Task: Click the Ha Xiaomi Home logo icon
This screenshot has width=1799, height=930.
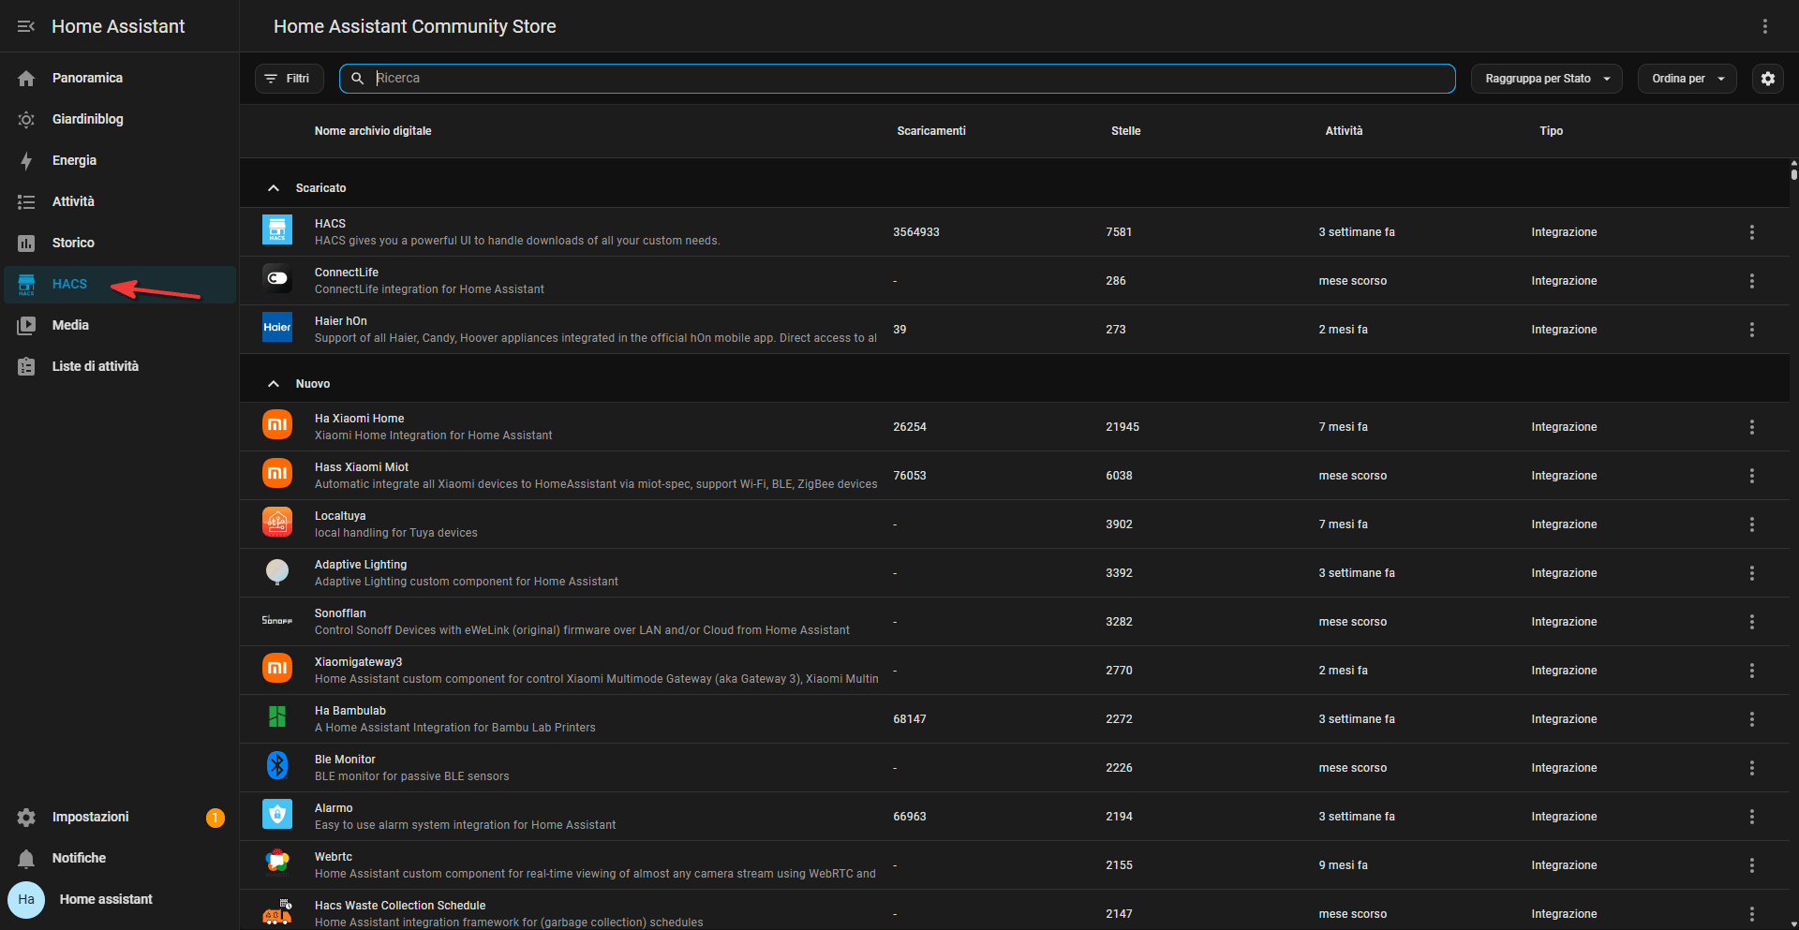Action: [x=277, y=425]
